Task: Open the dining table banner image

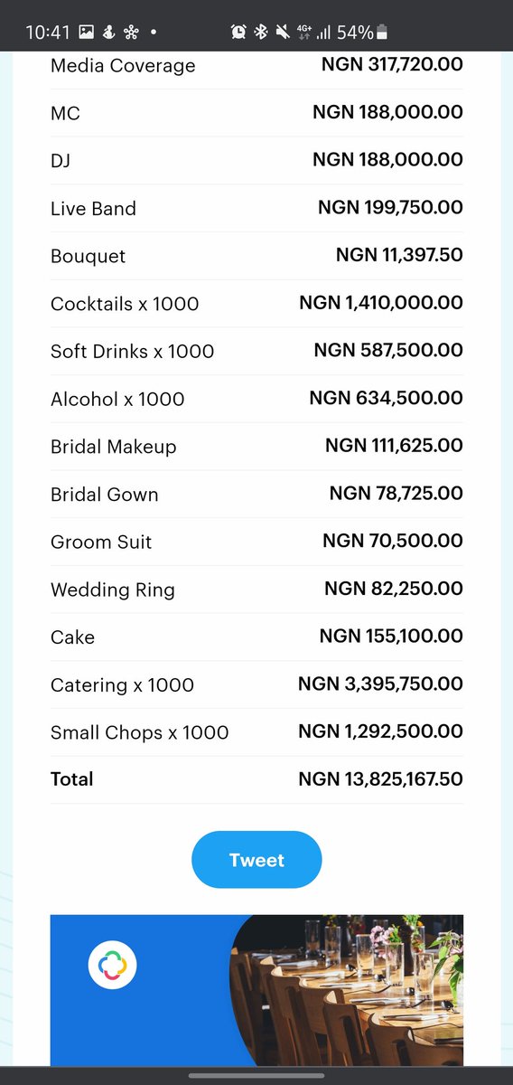Action: coord(256,990)
